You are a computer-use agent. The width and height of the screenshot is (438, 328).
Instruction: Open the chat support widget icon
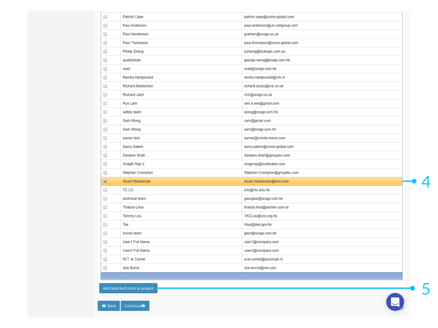point(395,302)
